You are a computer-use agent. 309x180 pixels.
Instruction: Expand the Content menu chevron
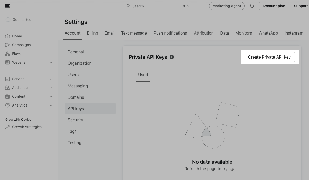[51, 96]
